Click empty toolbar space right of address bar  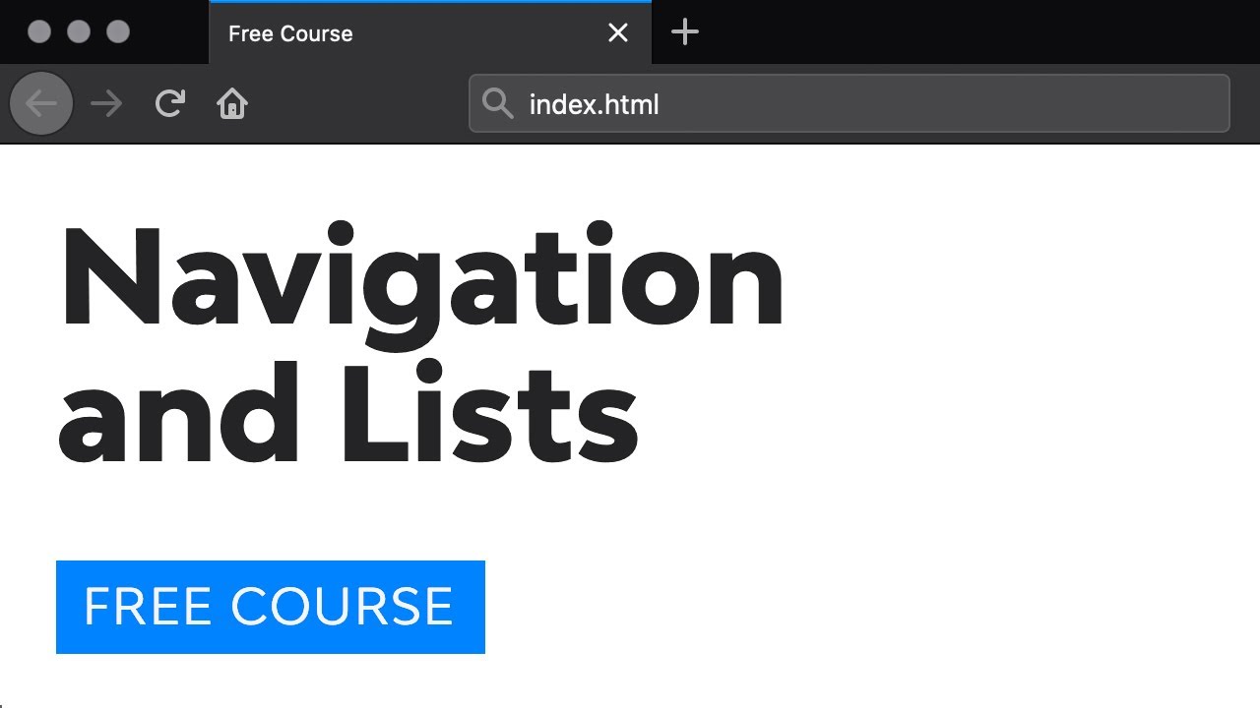(x=1245, y=103)
